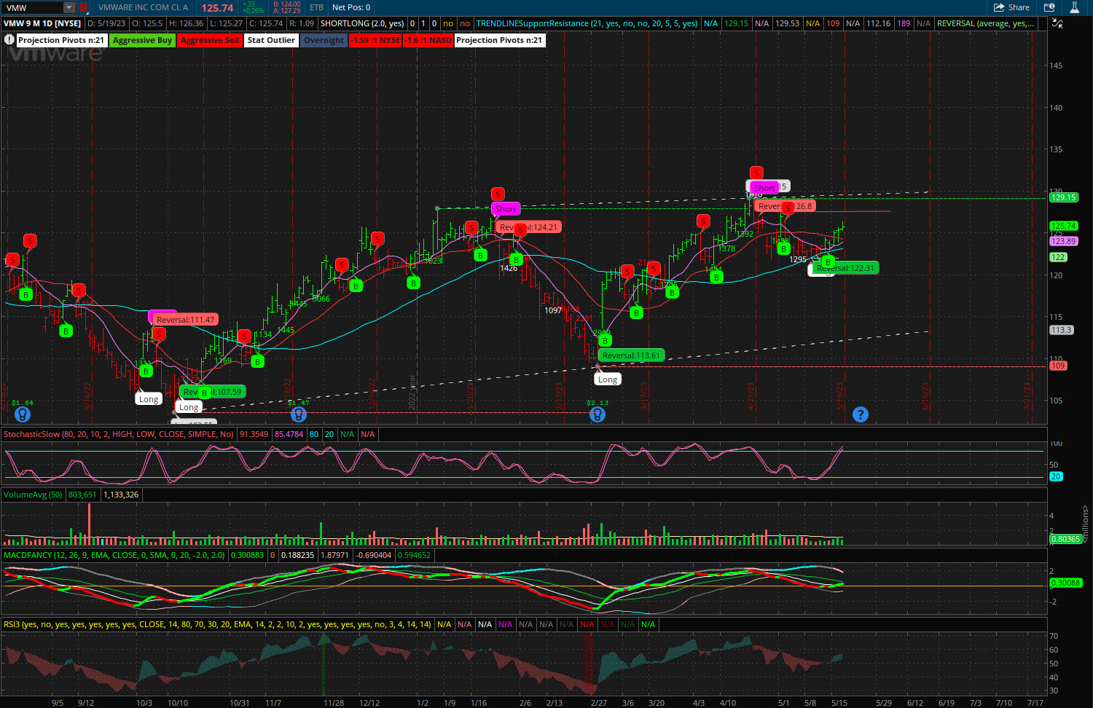The height and width of the screenshot is (708, 1093).
Task: Click the Share button
Action: (1011, 7)
